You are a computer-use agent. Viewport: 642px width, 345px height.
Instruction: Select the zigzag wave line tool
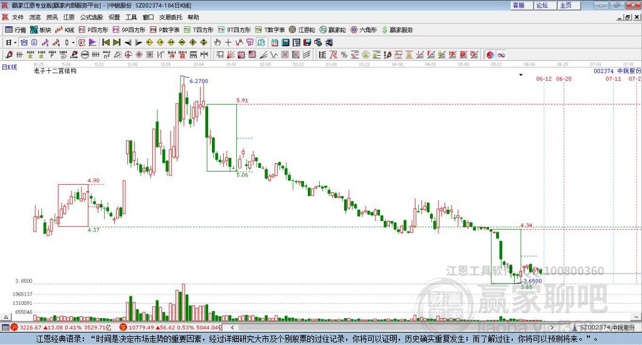[274, 54]
